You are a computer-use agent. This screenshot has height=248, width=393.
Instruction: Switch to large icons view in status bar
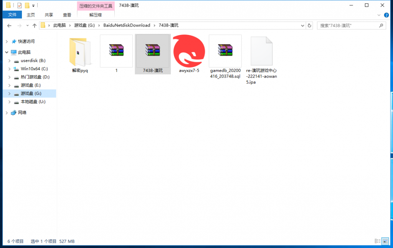click(385, 241)
